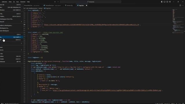Choose Save Workspace As menu item
The image size is (185, 104).
pos(11,28)
